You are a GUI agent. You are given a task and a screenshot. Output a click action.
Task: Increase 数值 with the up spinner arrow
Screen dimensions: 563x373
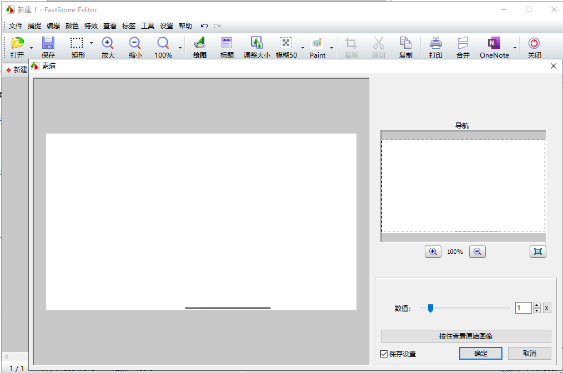coord(537,305)
